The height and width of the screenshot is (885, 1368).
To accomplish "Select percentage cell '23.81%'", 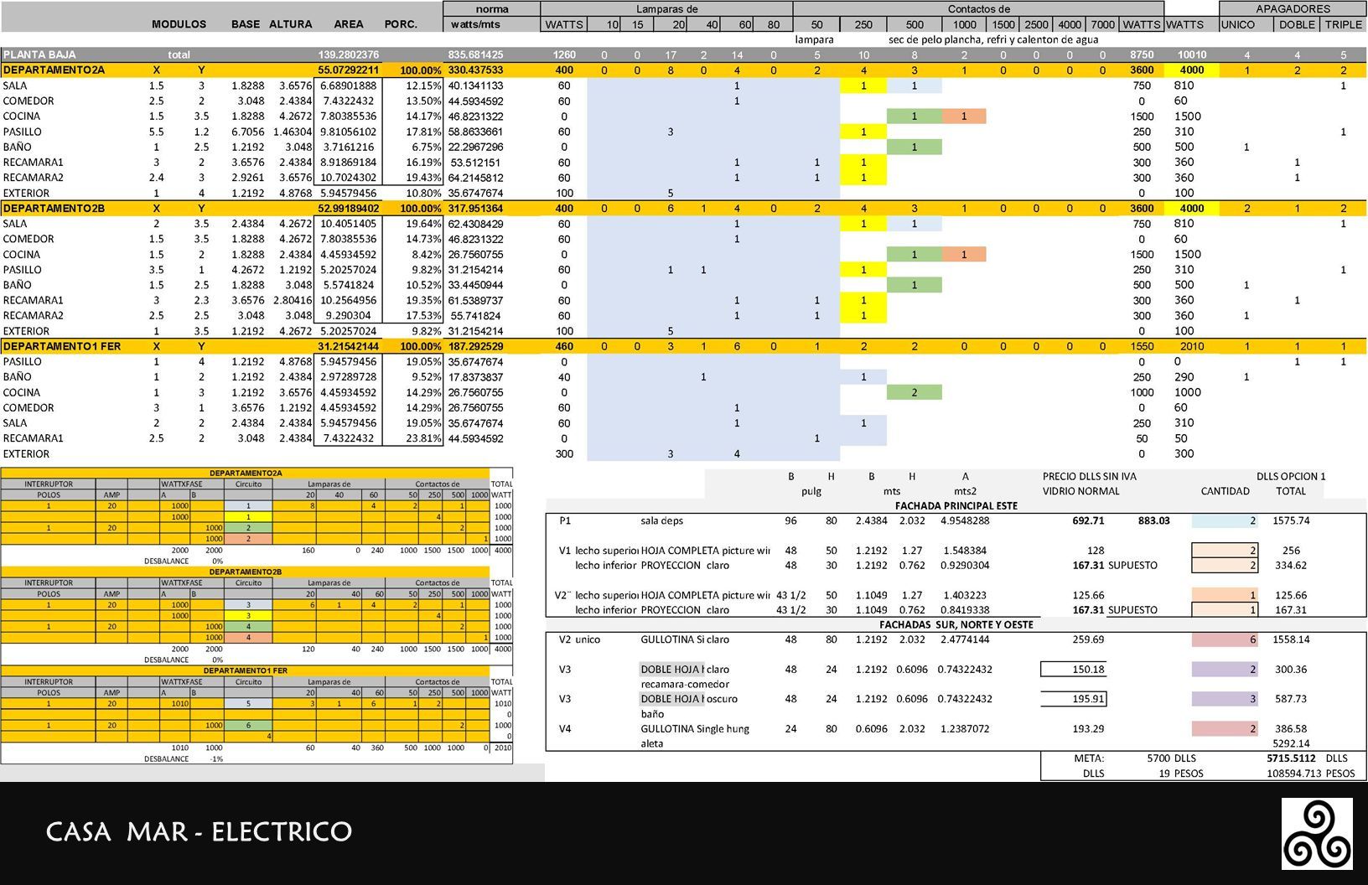I will point(423,438).
